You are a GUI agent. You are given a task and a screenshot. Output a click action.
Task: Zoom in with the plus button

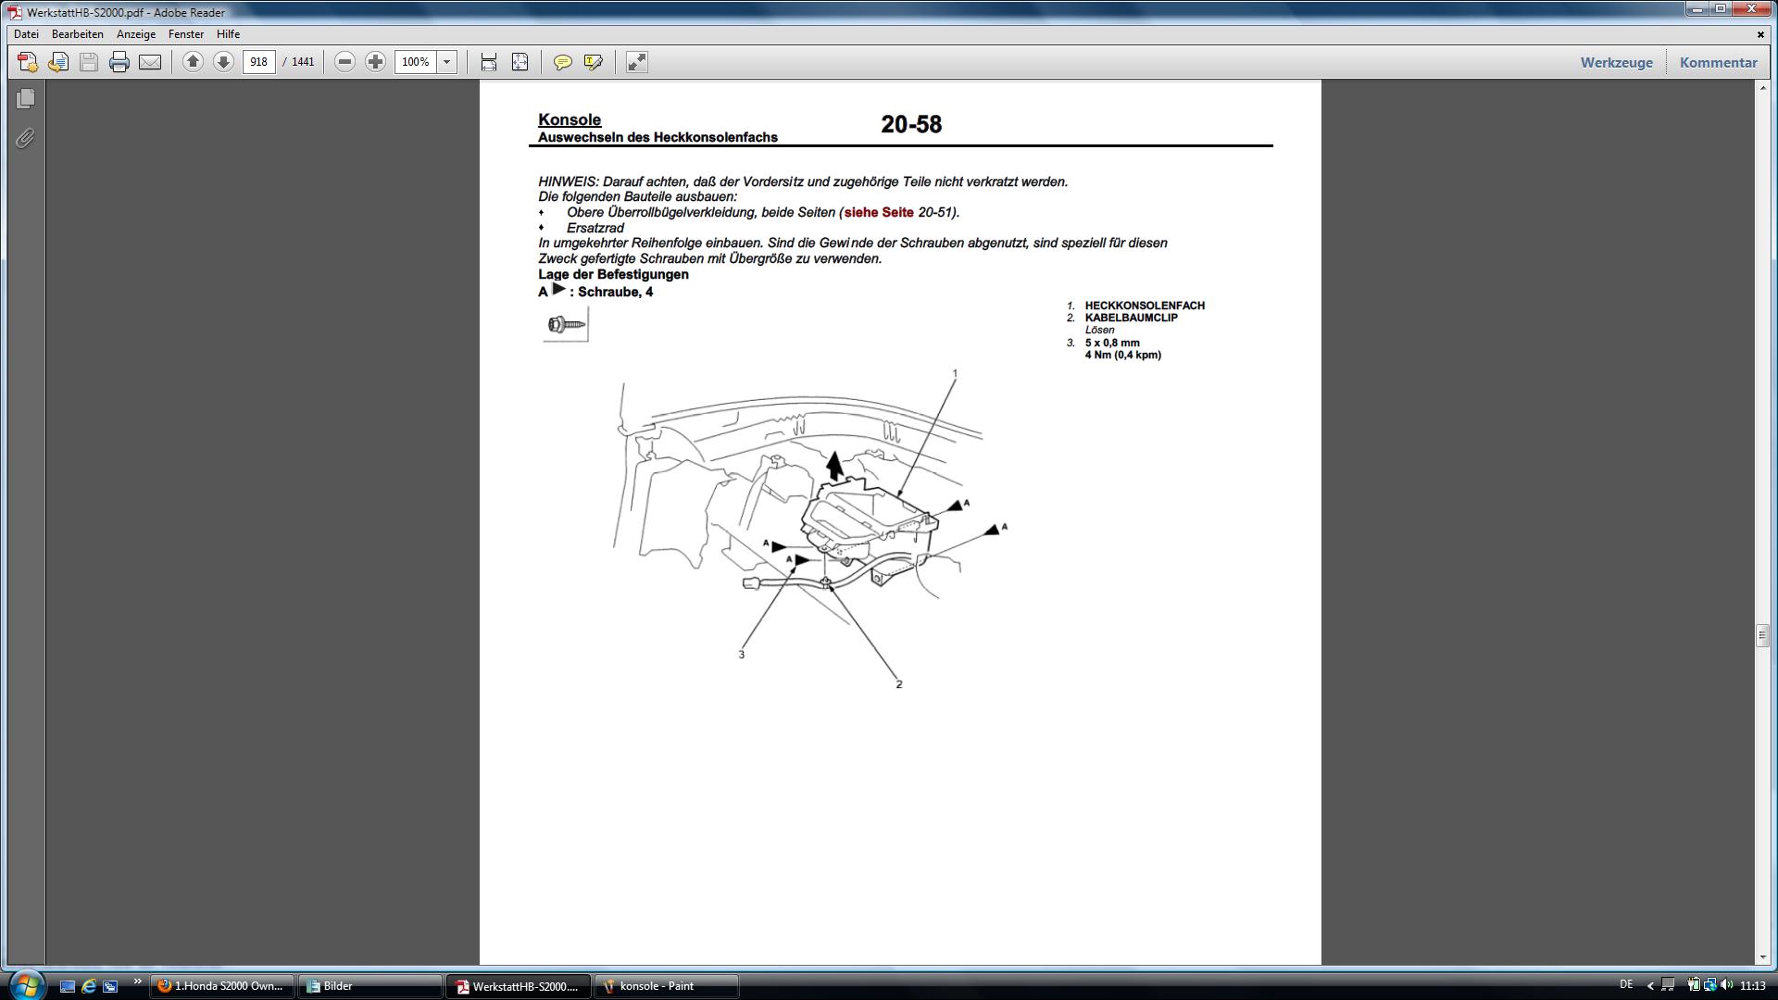click(375, 62)
